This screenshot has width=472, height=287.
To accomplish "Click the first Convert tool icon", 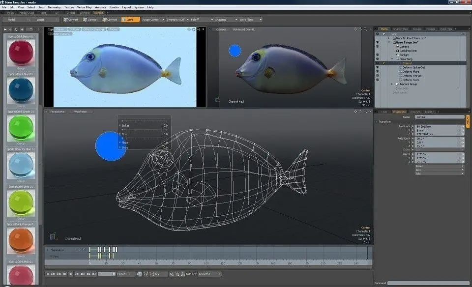I will click(x=65, y=20).
